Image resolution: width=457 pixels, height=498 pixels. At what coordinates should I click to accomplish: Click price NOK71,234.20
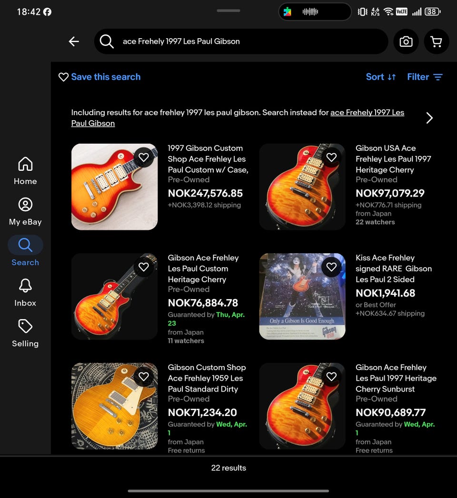click(202, 412)
